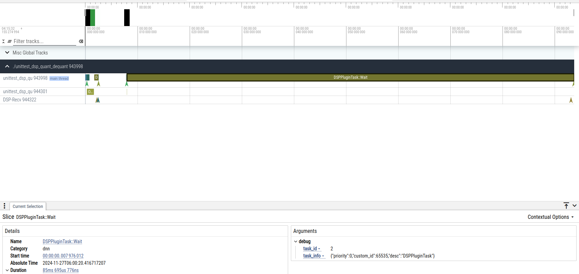The height and width of the screenshot is (274, 579).
Task: Open the three-dot menu in details drawer
Action: click(x=4, y=206)
